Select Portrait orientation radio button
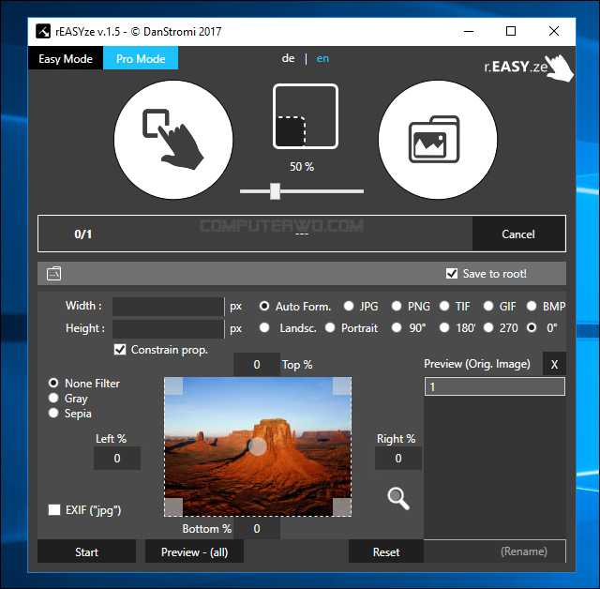This screenshot has width=600, height=589. pyautogui.click(x=330, y=327)
